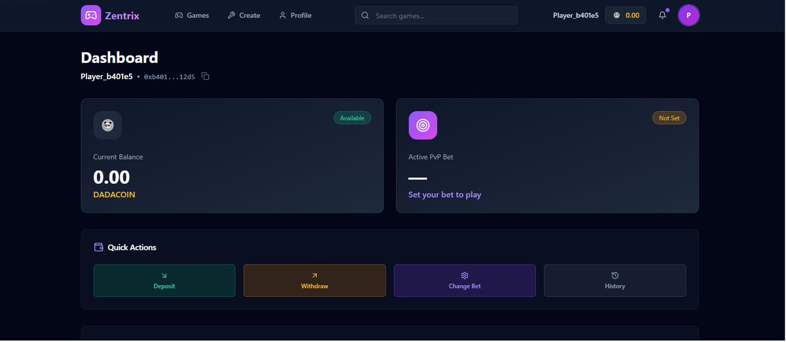Open the Games menu
Image resolution: width=786 pixels, height=342 pixels.
click(192, 15)
